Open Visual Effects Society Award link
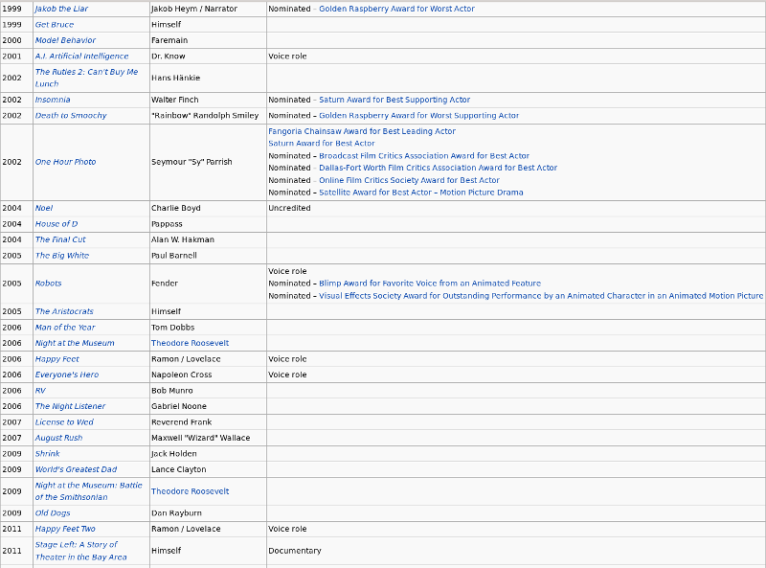The height and width of the screenshot is (568, 766). pyautogui.click(x=541, y=296)
